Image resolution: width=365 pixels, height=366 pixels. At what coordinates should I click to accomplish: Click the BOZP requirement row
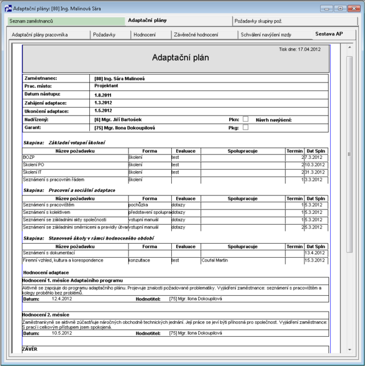click(x=175, y=157)
